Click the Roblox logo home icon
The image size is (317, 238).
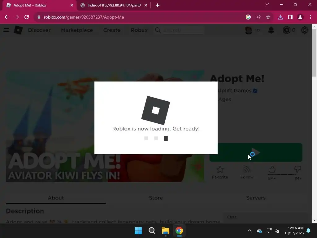click(x=18, y=30)
